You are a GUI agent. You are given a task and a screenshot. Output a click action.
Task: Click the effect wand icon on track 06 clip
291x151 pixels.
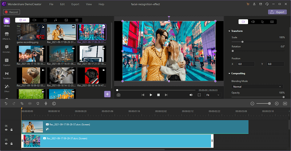47,129
